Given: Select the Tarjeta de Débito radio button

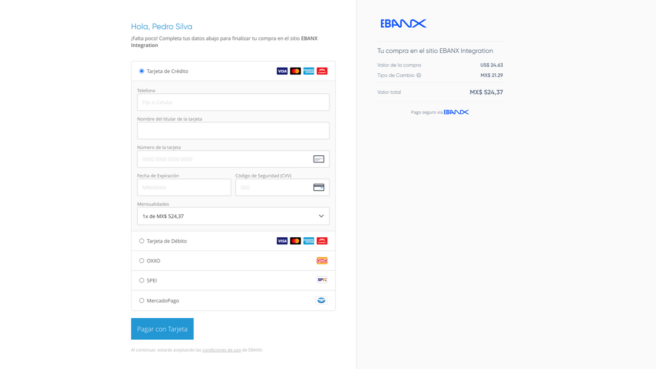Looking at the screenshot, I should pyautogui.click(x=141, y=240).
